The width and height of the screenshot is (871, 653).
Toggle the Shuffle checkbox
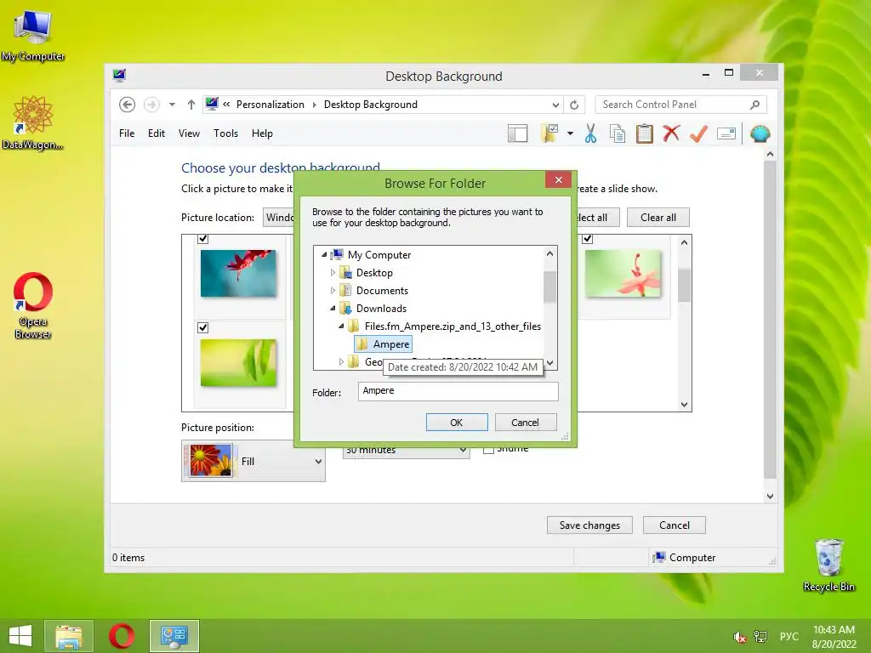pos(488,449)
